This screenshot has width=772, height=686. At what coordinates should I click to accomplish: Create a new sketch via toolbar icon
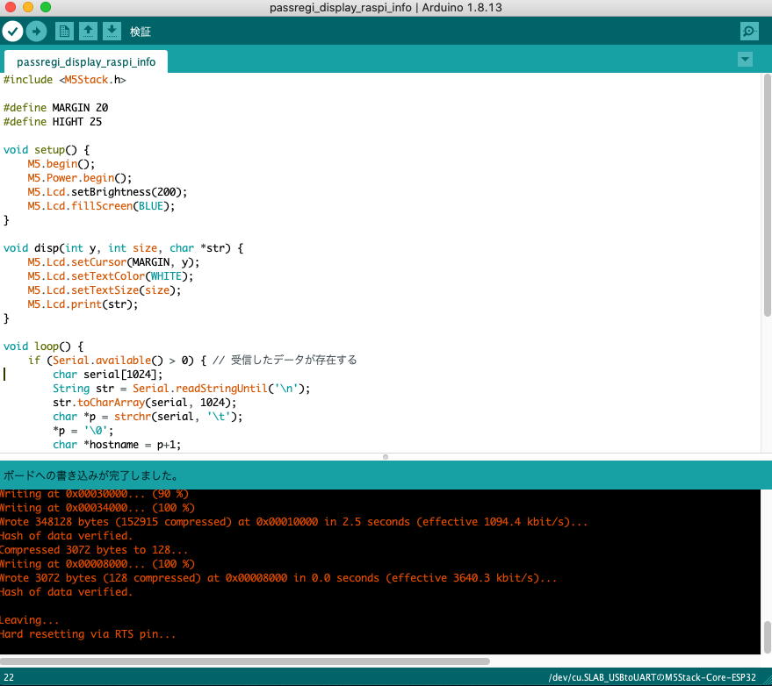[x=64, y=32]
